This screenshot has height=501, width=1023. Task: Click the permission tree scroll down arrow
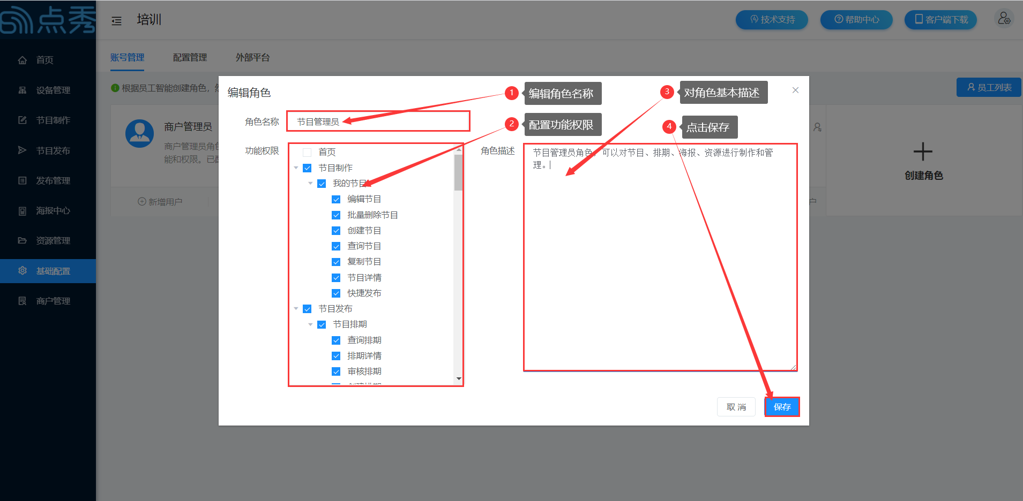tap(459, 379)
